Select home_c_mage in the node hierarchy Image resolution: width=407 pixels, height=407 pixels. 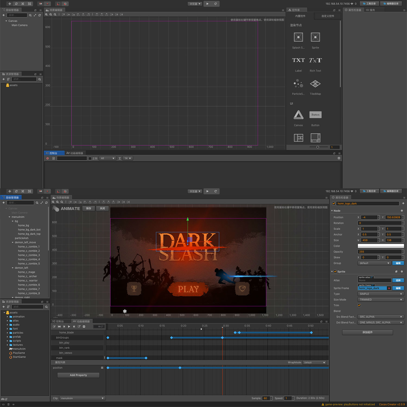[x=27, y=272]
